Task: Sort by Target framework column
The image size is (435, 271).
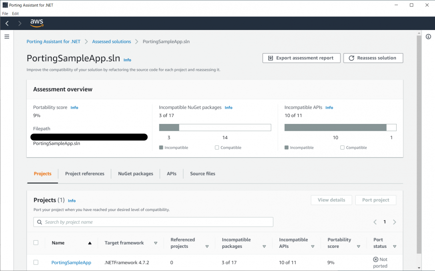Action: tap(156, 243)
